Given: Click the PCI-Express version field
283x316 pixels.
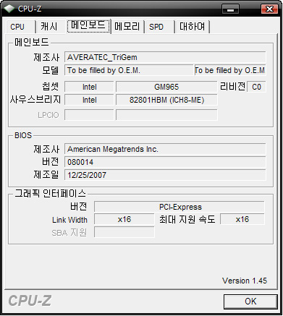Looking at the screenshot, I should [179, 207].
